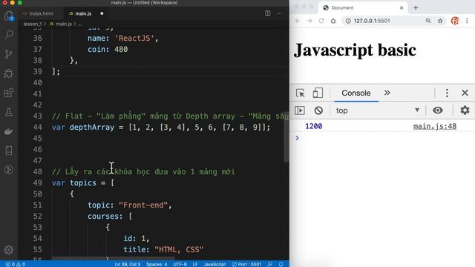The width and height of the screenshot is (475, 267).
Task: Click line 44 depthArray declaration
Action: point(161,127)
